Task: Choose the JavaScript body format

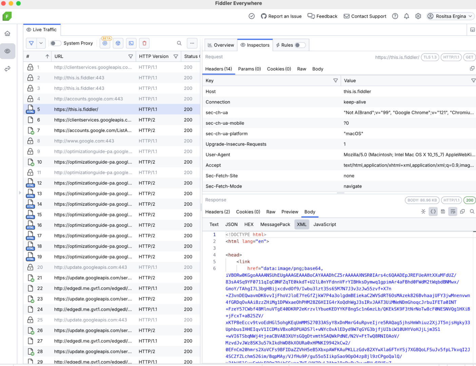Action: point(325,224)
